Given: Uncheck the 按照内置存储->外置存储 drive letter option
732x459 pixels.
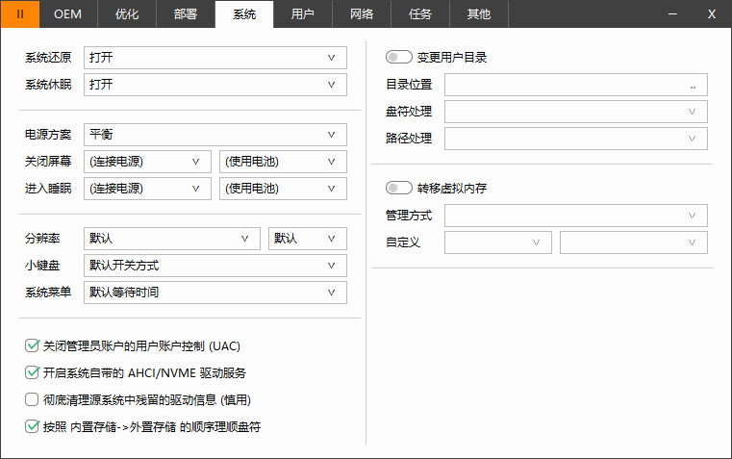Looking at the screenshot, I should click(32, 426).
